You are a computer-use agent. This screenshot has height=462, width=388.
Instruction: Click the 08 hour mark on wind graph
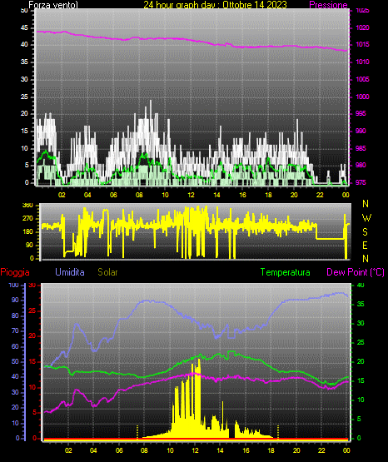[x=139, y=195]
